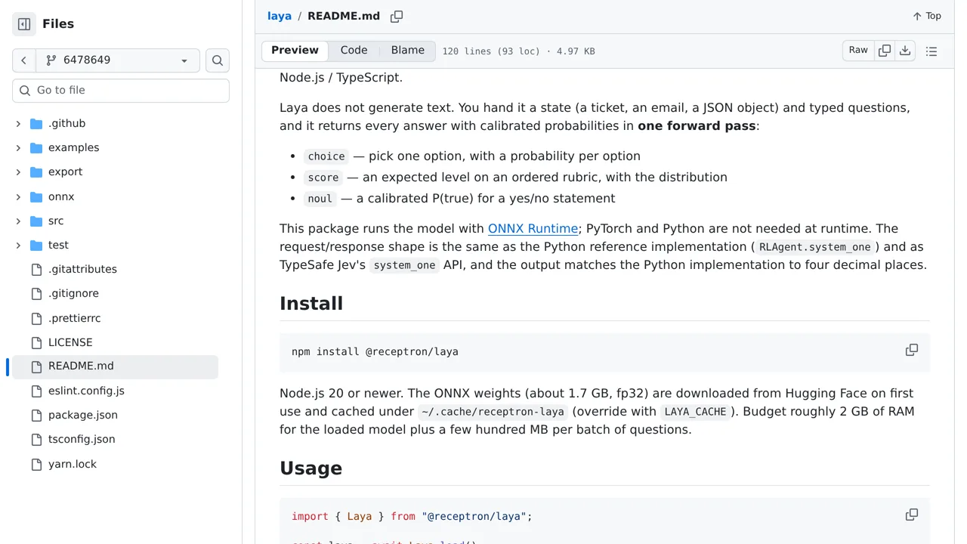Open the export folder
This screenshot has height=544, width=967.
tap(65, 172)
